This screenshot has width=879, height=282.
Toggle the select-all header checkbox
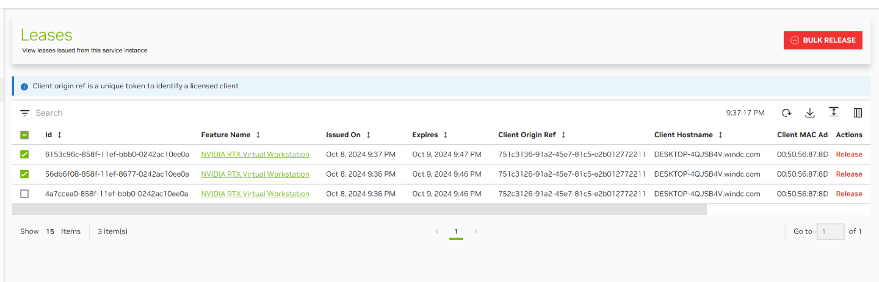pyautogui.click(x=24, y=135)
